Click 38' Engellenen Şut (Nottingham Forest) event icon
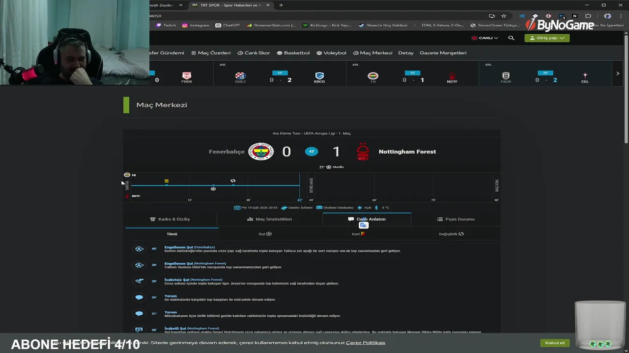 tap(140, 265)
